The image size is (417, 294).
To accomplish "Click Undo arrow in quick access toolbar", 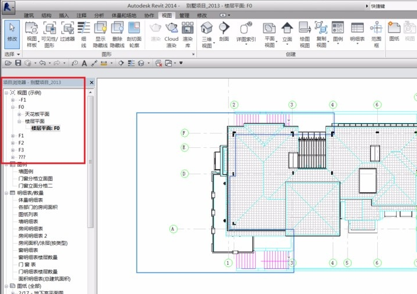I will 42,63.
